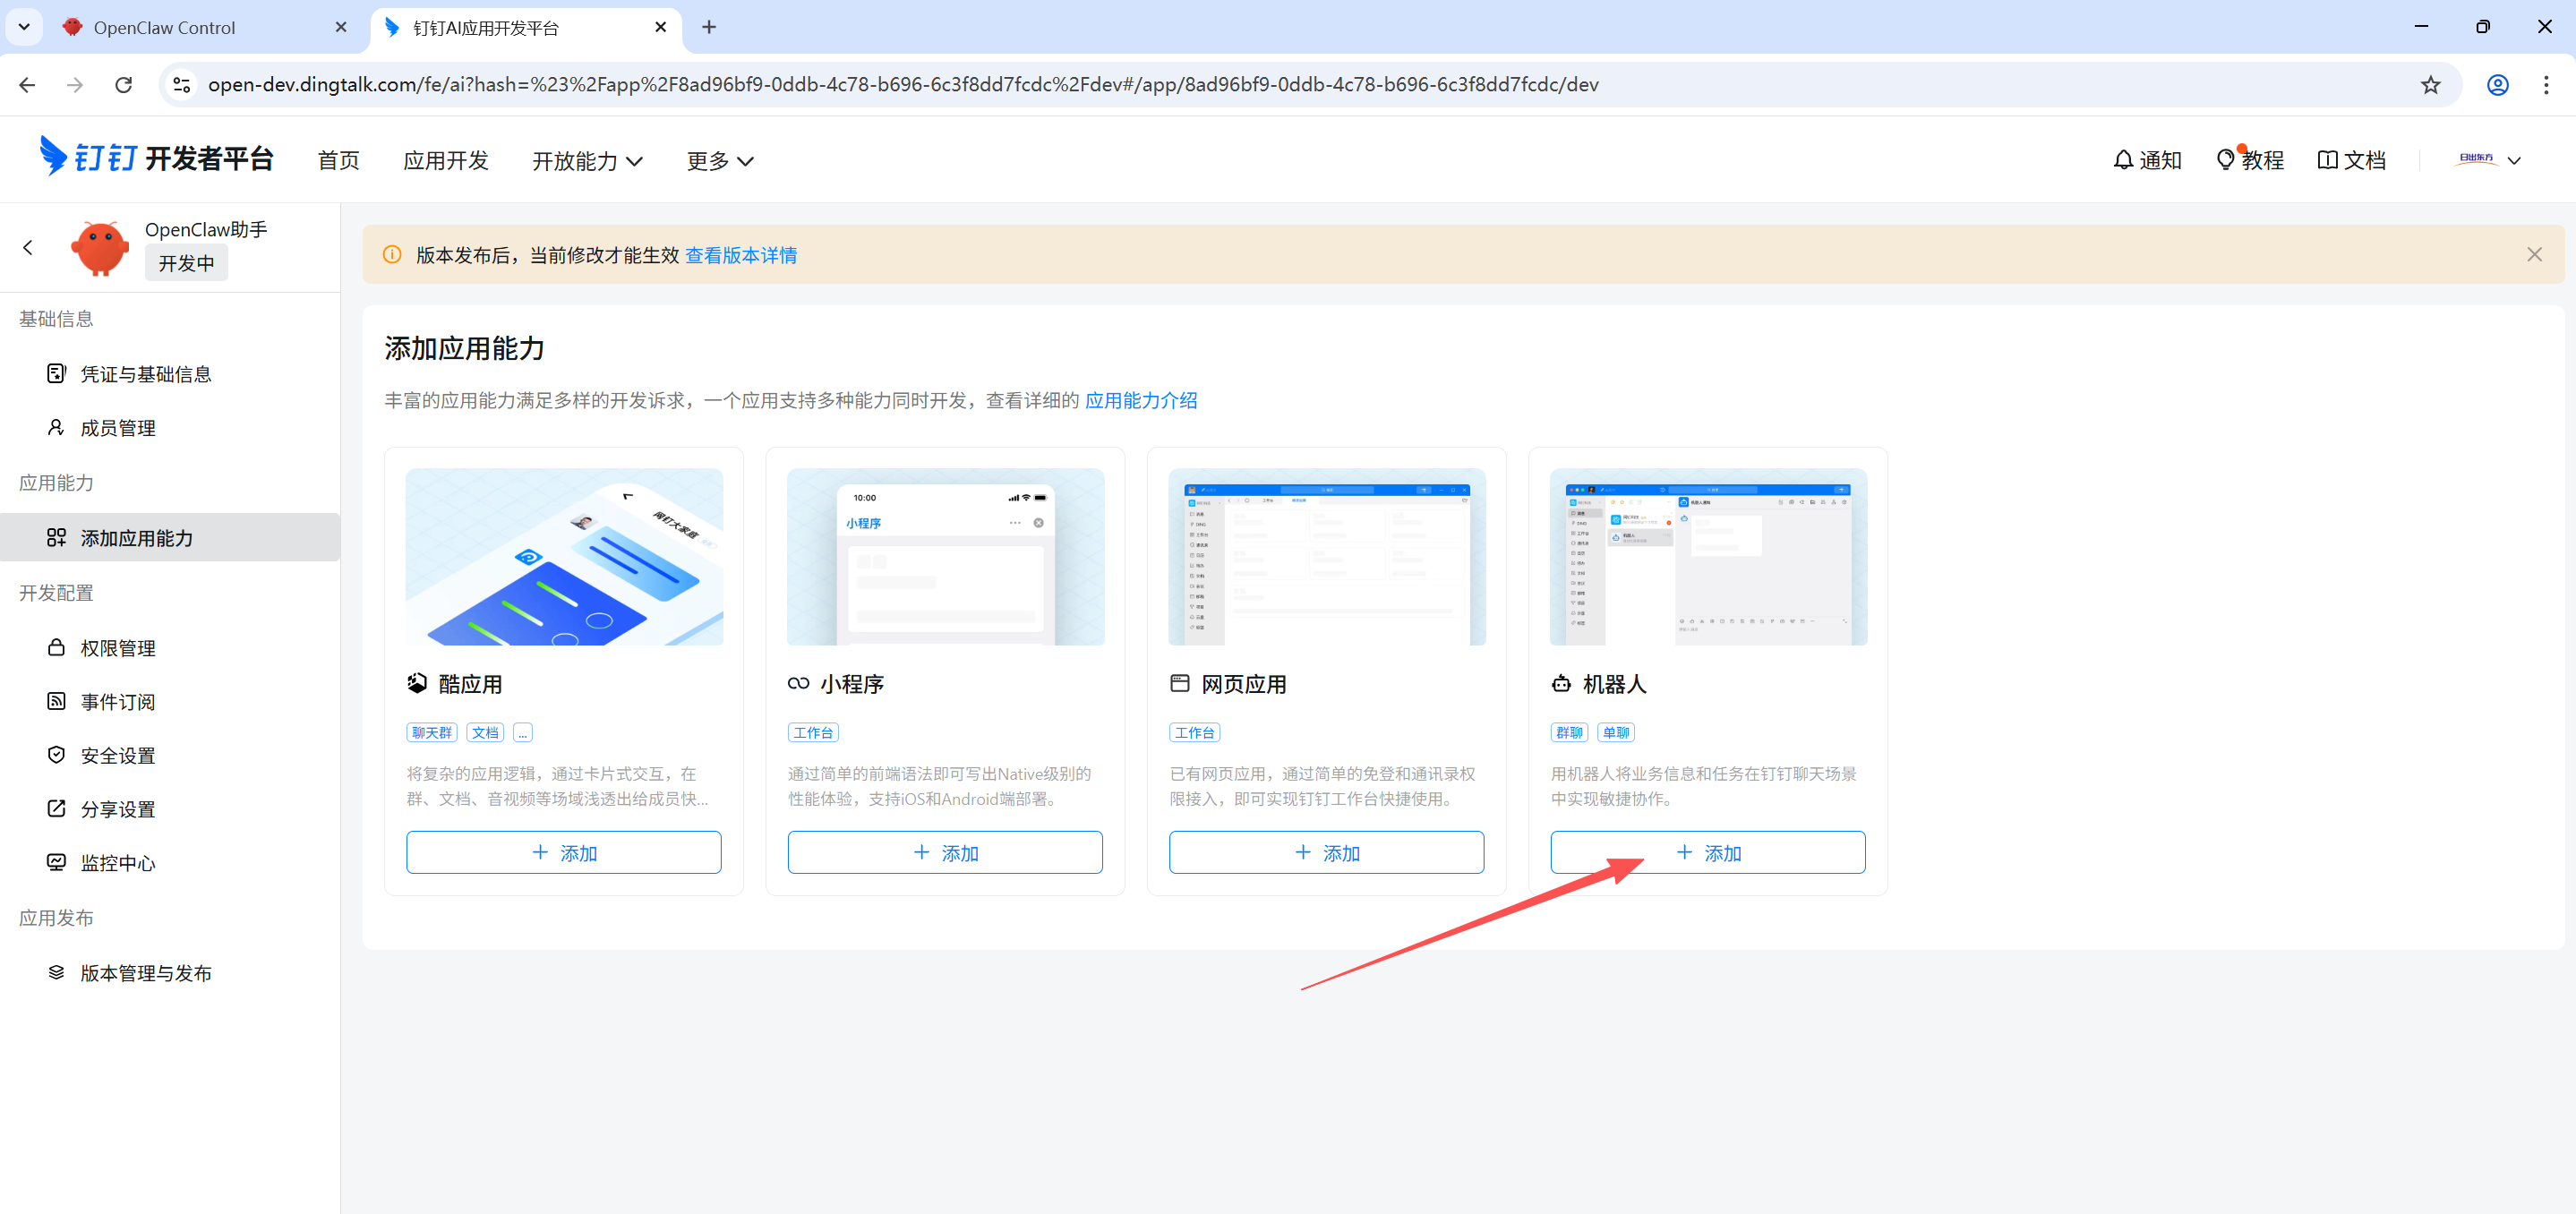Click the 工作台 tag under 小程序
Viewport: 2576px width, 1214px height.
813,732
